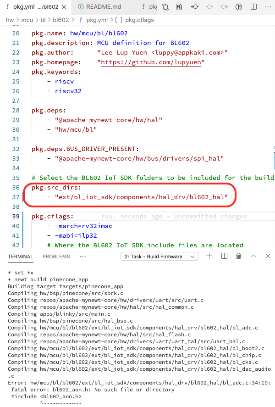This screenshot has height=407, width=275.
Task: Click the Open Changes compare icon
Action: pos(165,7)
